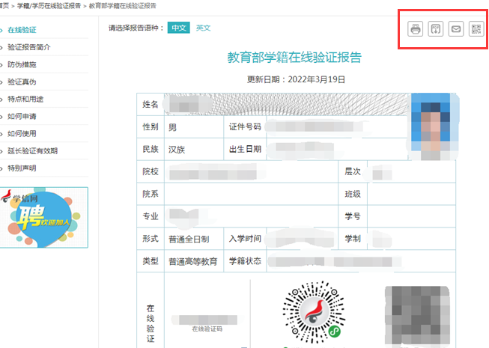Go to 防伪措施 page
The image size is (489, 348).
click(x=22, y=64)
